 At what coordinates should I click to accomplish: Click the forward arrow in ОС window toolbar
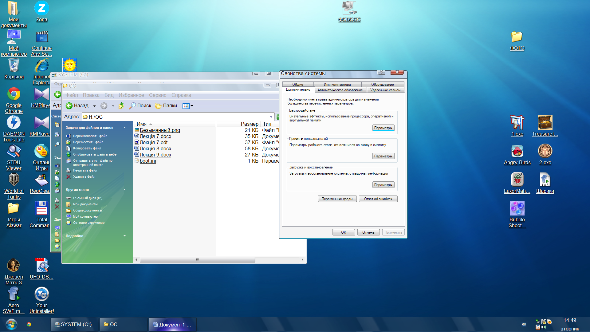click(x=104, y=106)
